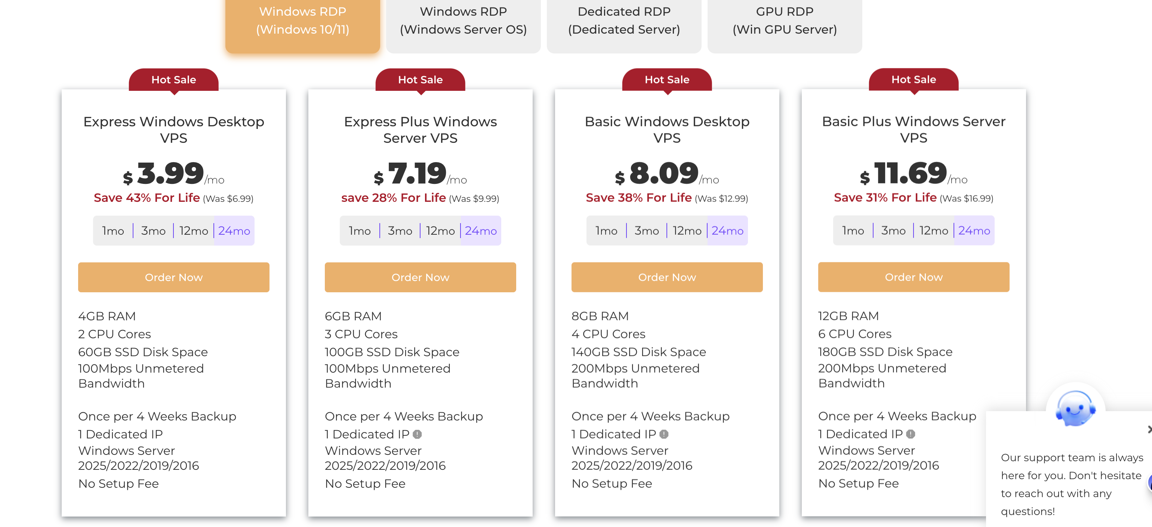Select 3mo billing on Basic Windows Desktop VPS

[646, 230]
